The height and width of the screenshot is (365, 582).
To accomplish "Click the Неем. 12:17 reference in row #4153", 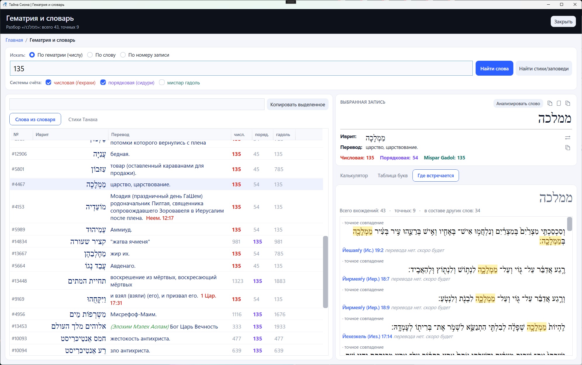I will coord(160,218).
